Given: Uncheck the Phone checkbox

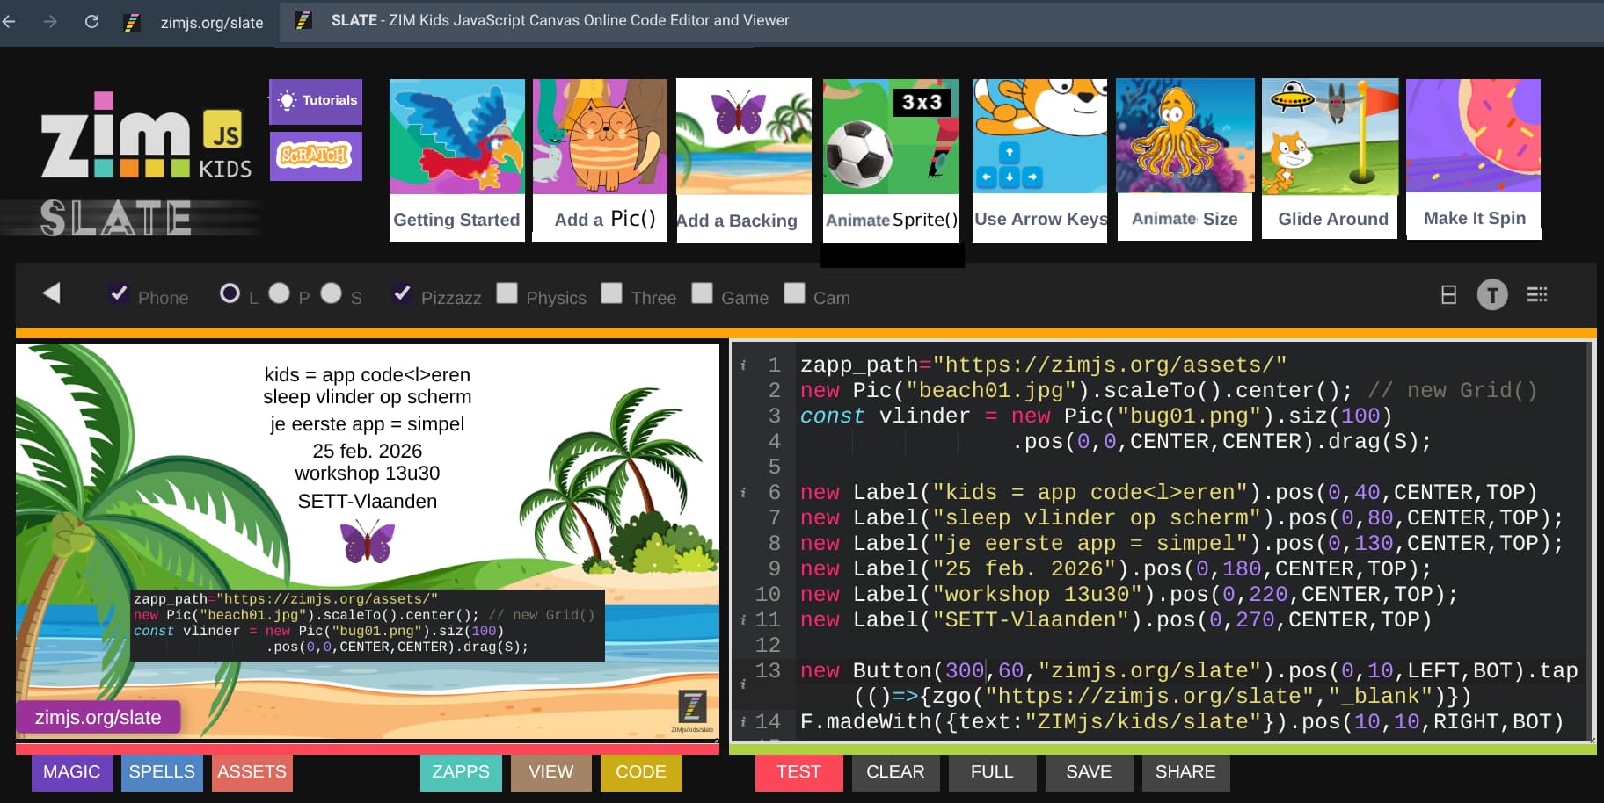Looking at the screenshot, I should [x=119, y=293].
